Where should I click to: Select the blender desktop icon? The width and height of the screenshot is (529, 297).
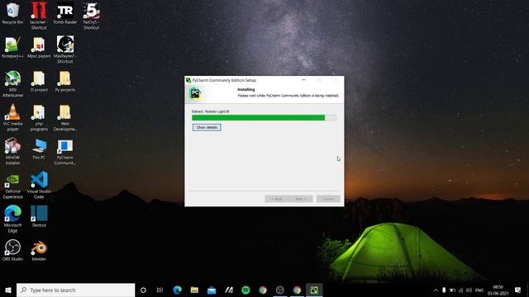pos(39,250)
